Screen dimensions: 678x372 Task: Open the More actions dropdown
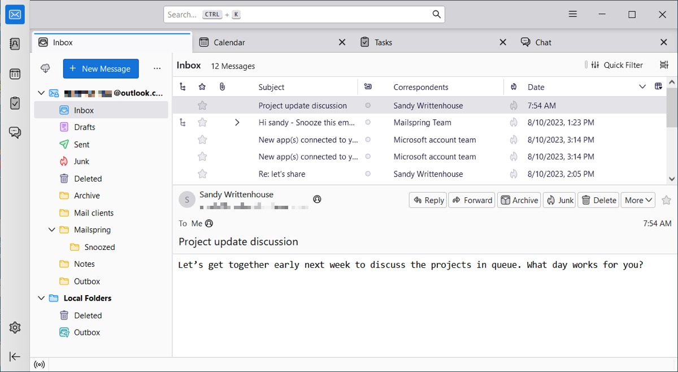[x=637, y=200]
